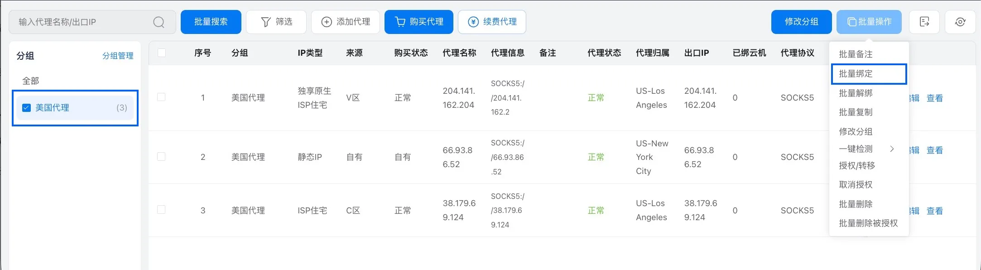The image size is (981, 270).
Task: Select 批量解绑 menu entry
Action: tap(856, 93)
